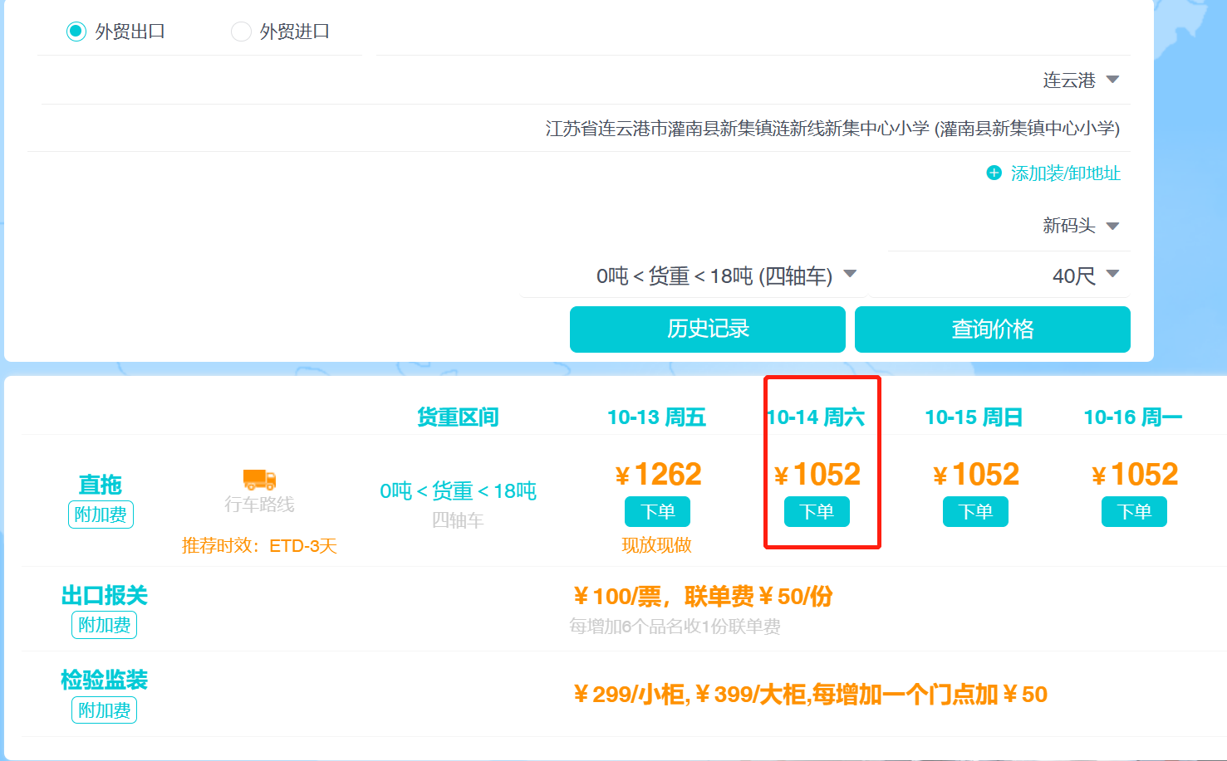This screenshot has width=1227, height=761.
Task: Select the 外贸进口 radio button
Action: pyautogui.click(x=241, y=32)
